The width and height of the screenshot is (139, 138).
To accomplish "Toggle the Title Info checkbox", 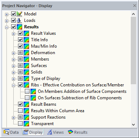I will point(20,40).
